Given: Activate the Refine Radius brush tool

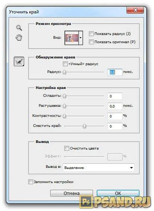Looking at the screenshot, I should point(19,61).
